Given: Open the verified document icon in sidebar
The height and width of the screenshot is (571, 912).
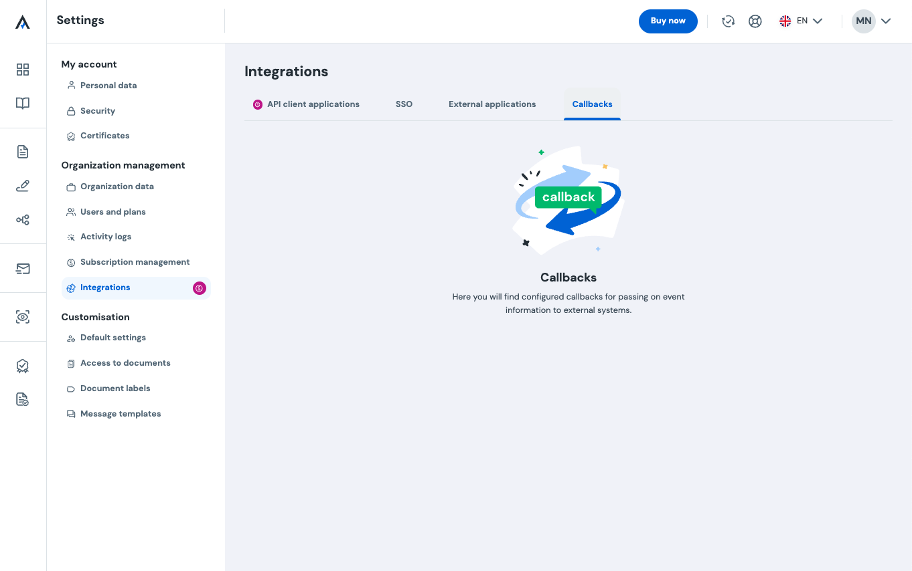Looking at the screenshot, I should pos(23,399).
